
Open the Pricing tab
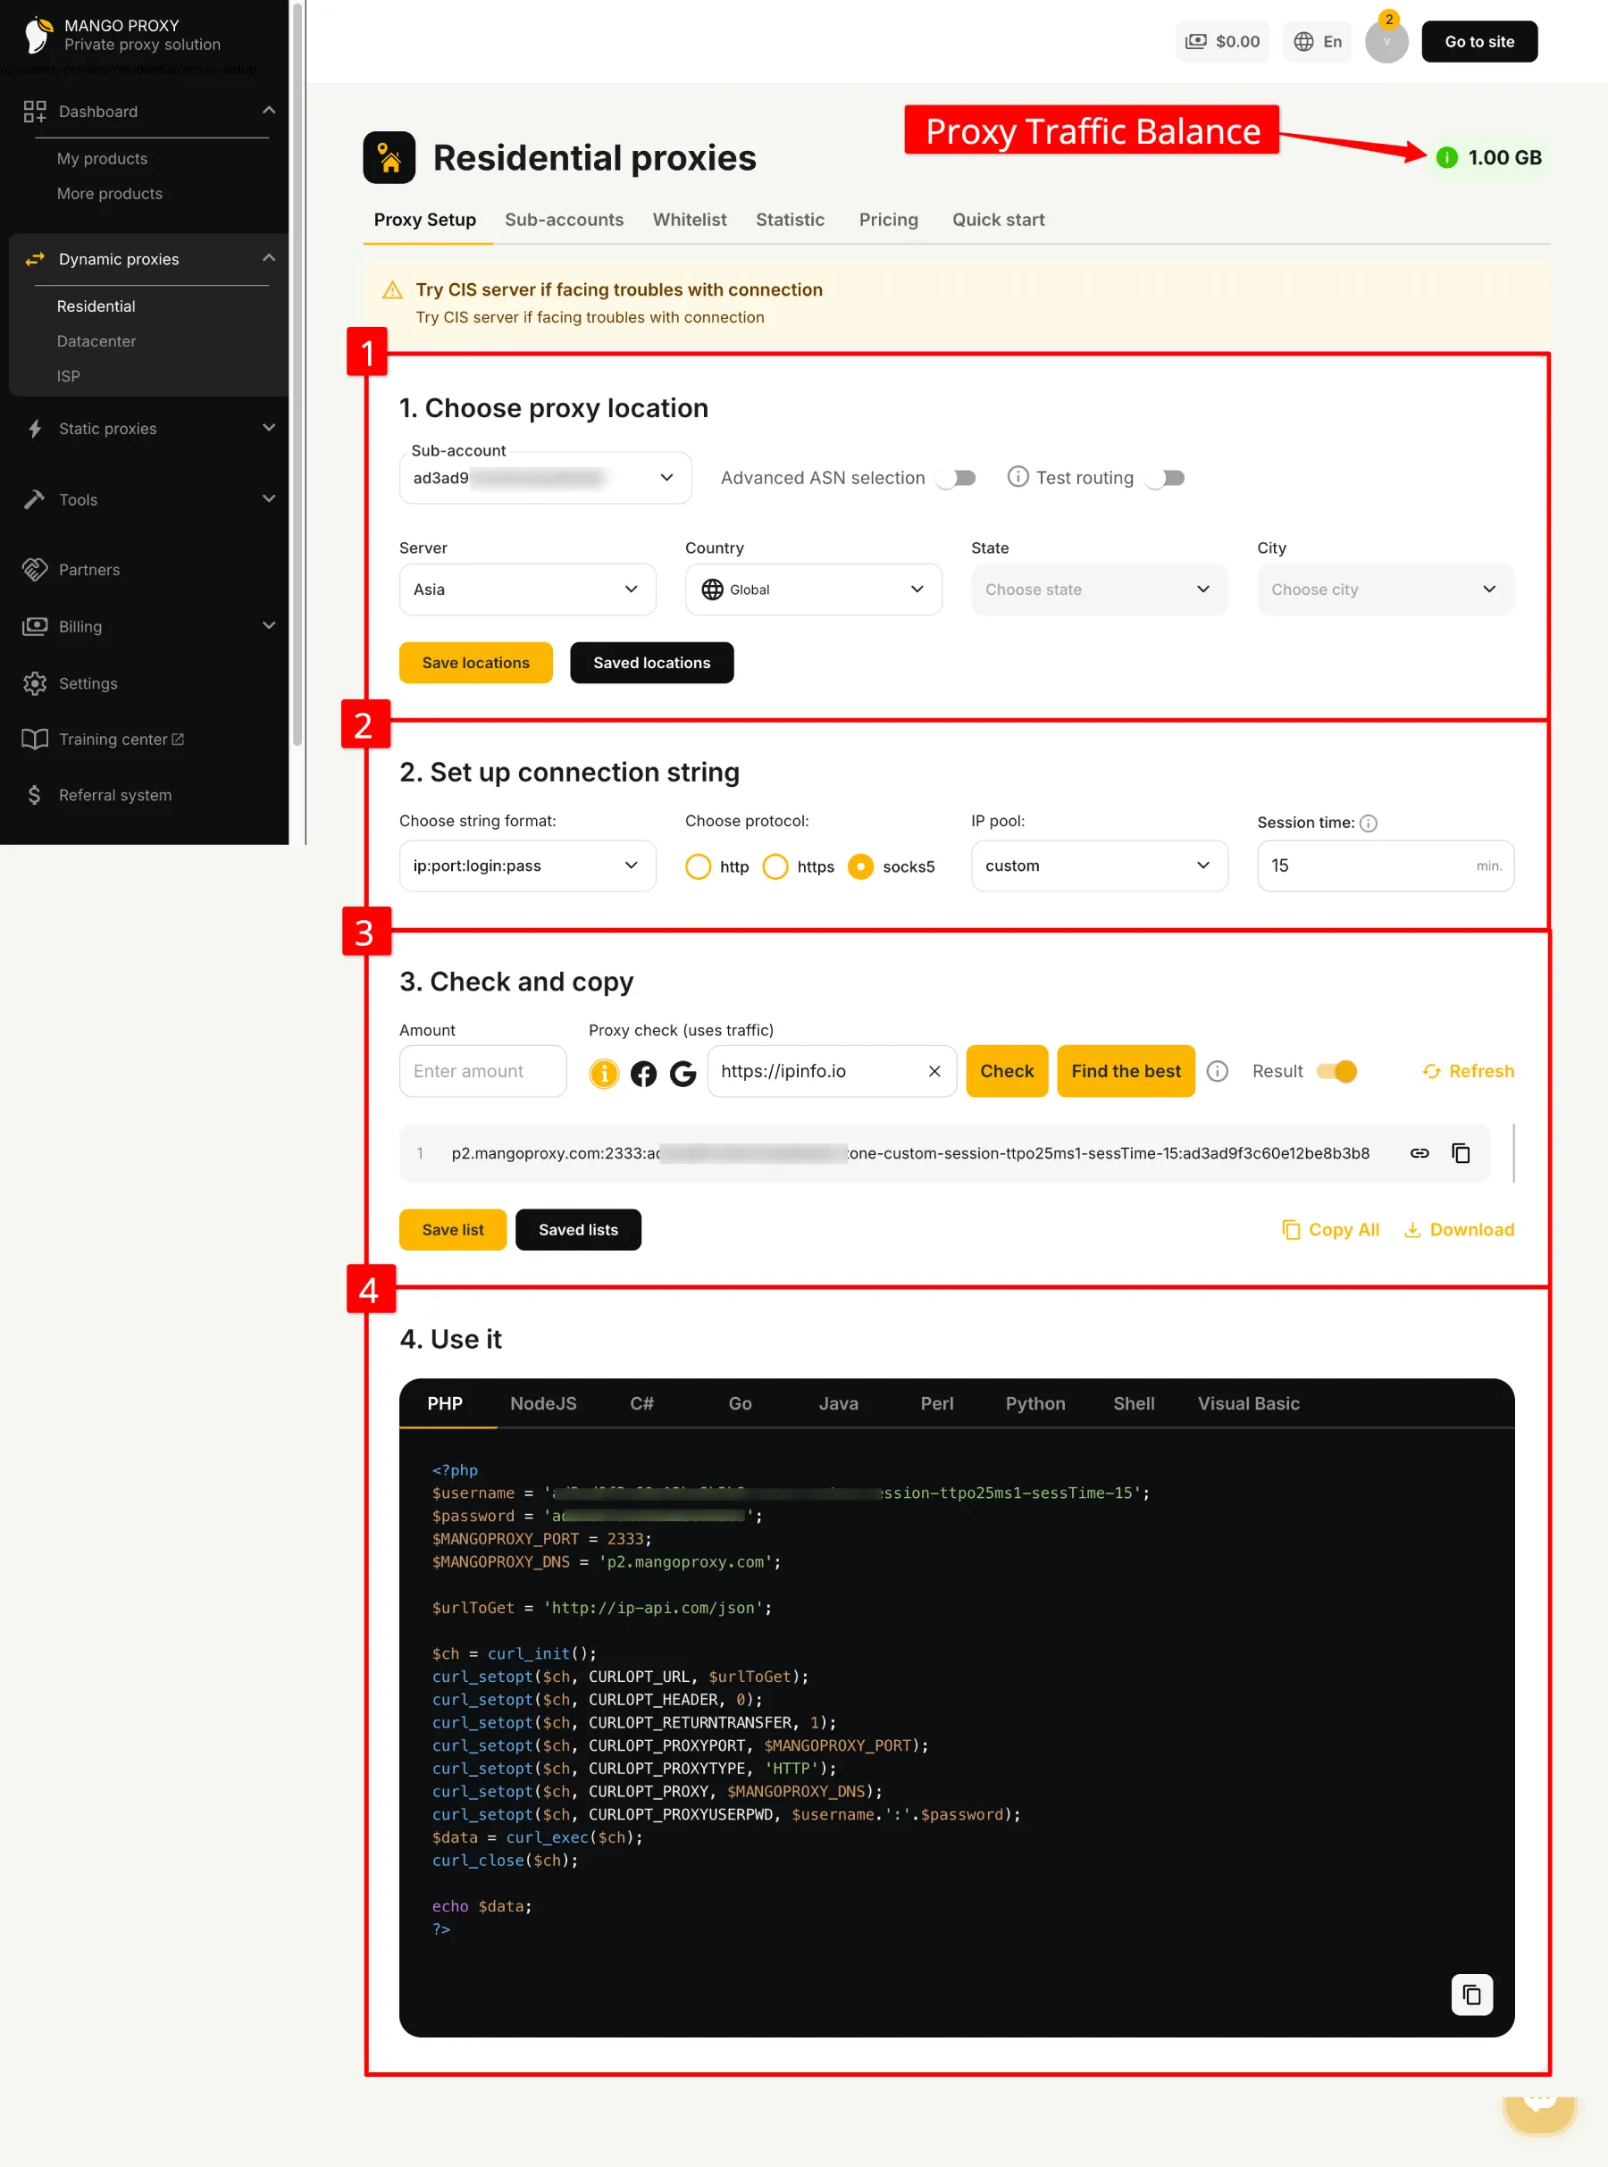pyautogui.click(x=889, y=220)
